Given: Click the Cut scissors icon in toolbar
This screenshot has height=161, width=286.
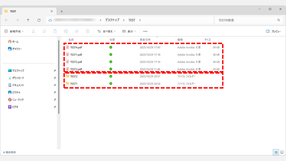Looking at the screenshot, I should click(x=33, y=31).
